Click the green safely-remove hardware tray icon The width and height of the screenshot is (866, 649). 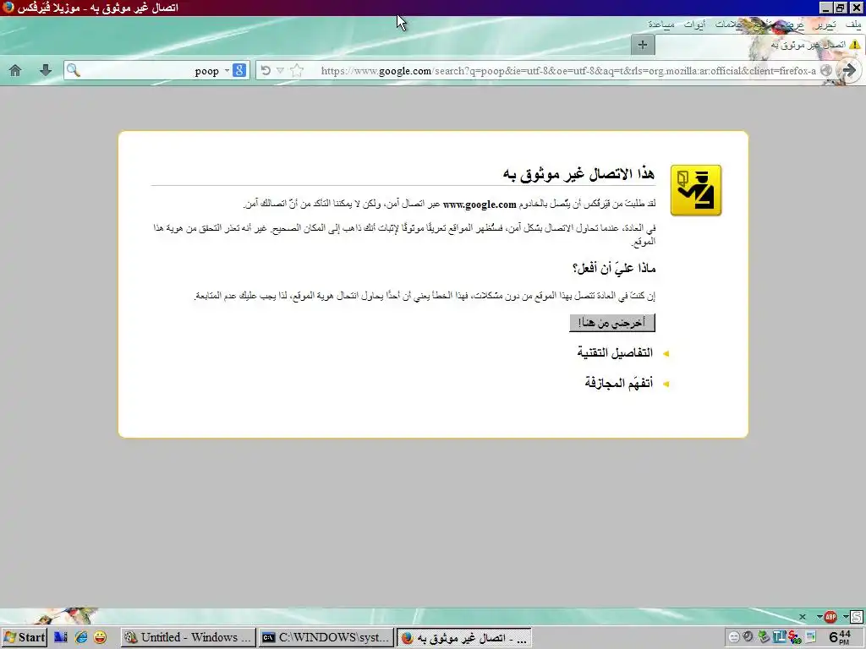(x=764, y=637)
